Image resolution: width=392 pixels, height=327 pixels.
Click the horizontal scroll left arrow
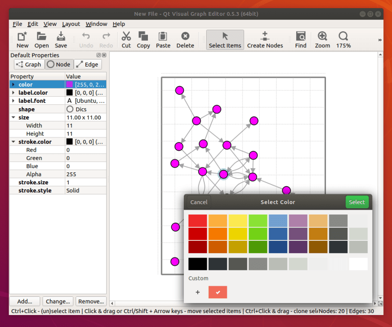coord(112,304)
